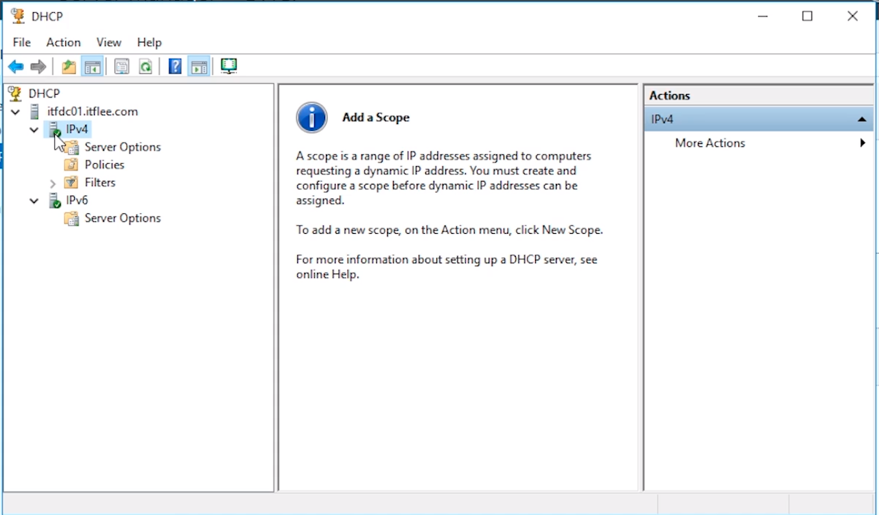Open the Action menu
Viewport: 879px width, 515px height.
pos(64,43)
